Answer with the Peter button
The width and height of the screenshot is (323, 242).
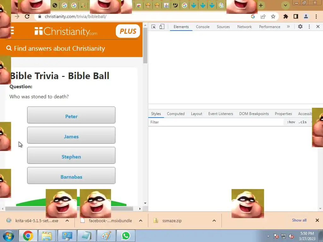[71, 115]
